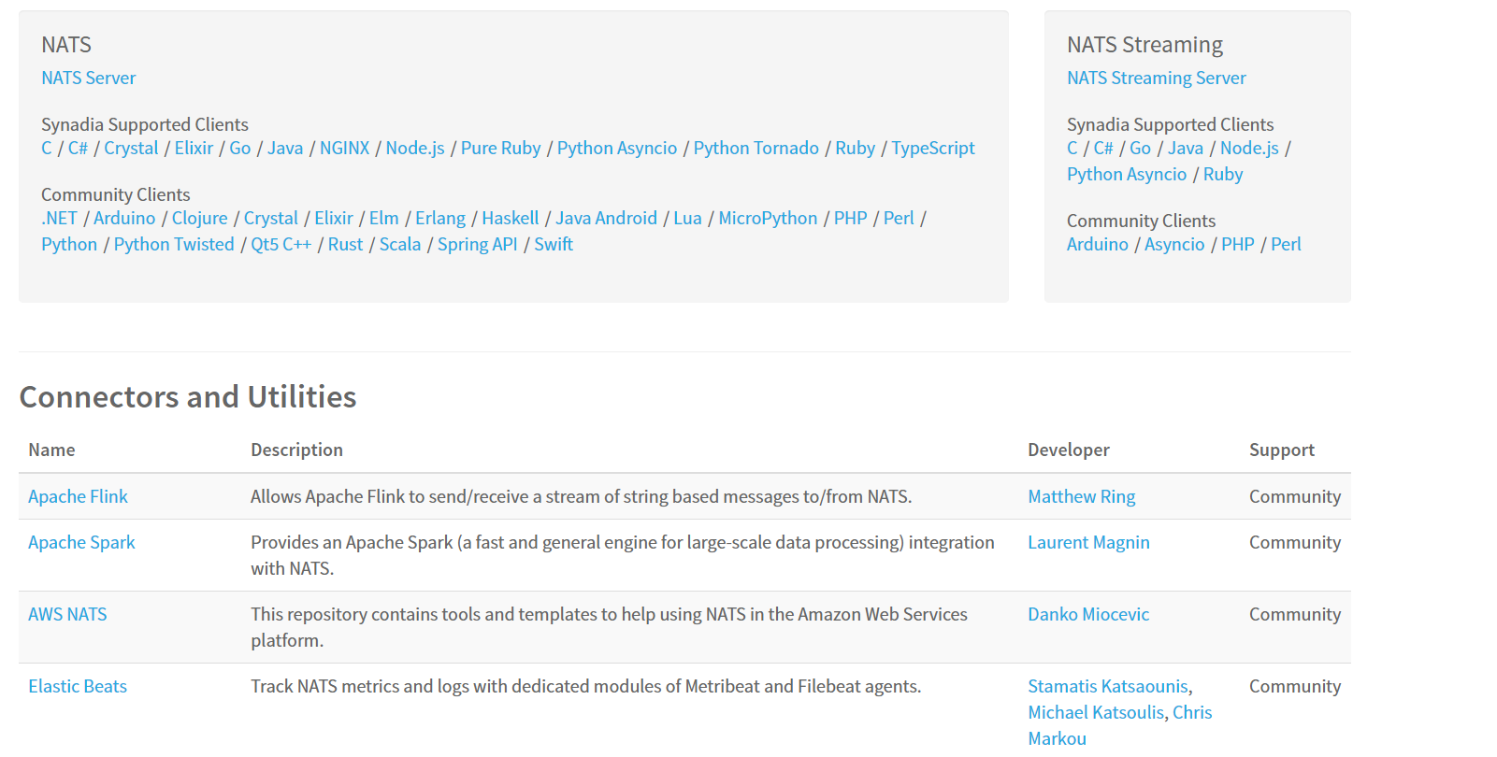Open the .NET community client link
Screen dimensions: 1497x757
click(x=59, y=219)
